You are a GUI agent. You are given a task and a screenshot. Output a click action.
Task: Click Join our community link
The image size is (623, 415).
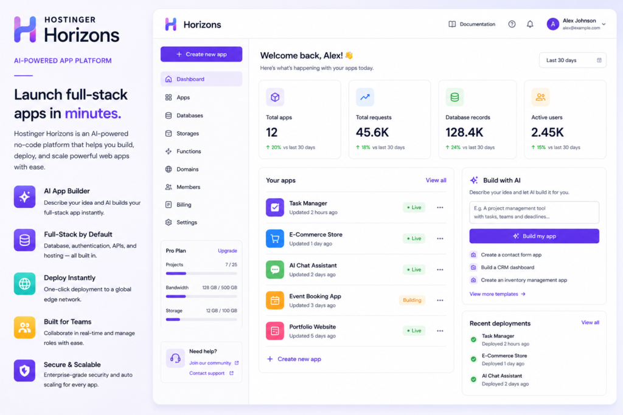coord(214,363)
